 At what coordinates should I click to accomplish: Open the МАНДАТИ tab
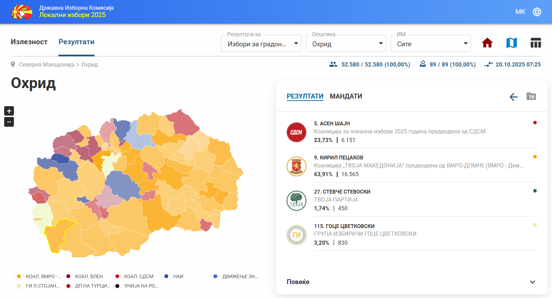(346, 96)
